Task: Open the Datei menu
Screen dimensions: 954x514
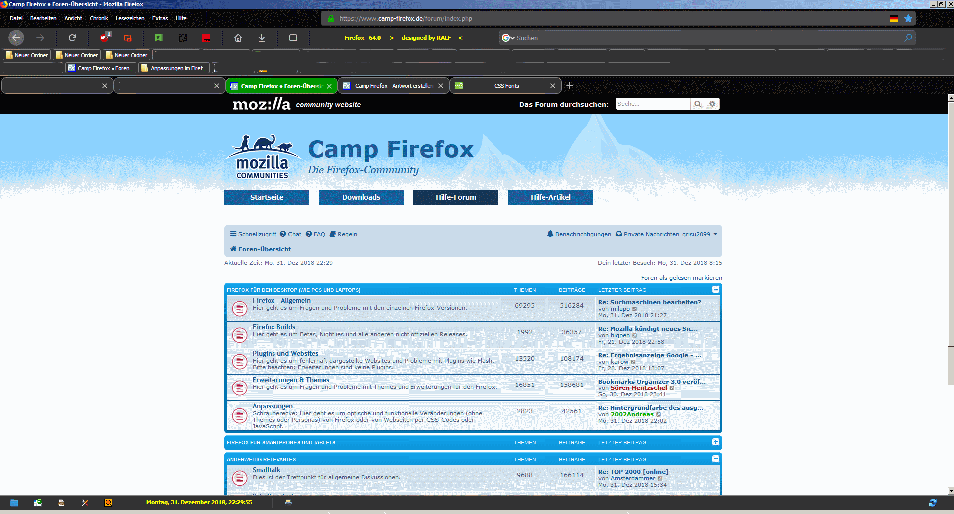Action: pyautogui.click(x=16, y=18)
